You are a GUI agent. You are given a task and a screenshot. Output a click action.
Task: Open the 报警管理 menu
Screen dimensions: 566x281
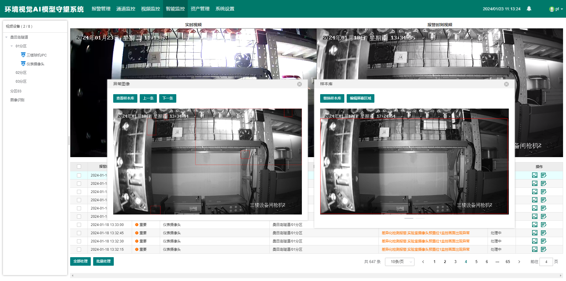(x=101, y=9)
